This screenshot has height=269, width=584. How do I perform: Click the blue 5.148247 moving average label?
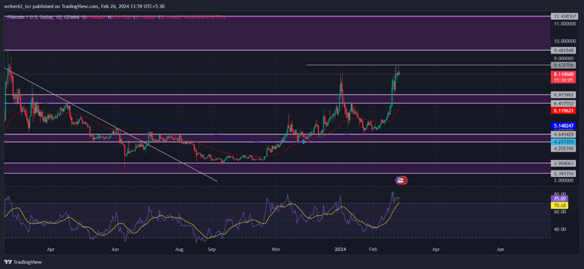click(565, 126)
